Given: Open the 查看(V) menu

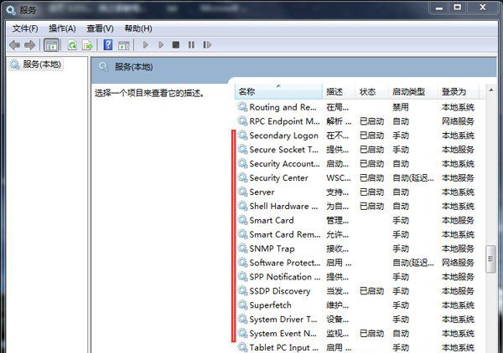Looking at the screenshot, I should tap(100, 28).
